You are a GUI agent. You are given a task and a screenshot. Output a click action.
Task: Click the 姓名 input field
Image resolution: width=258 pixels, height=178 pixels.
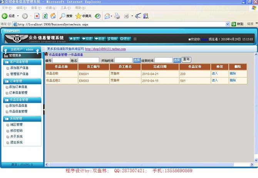click(89, 60)
